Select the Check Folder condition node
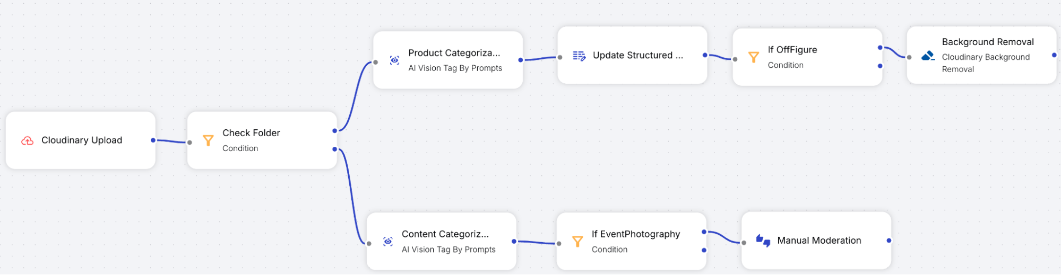The width and height of the screenshot is (1061, 275). [262, 140]
